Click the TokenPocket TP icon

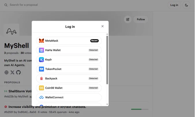click(42, 69)
